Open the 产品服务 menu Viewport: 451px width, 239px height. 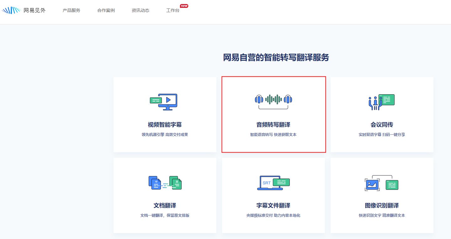(x=72, y=10)
